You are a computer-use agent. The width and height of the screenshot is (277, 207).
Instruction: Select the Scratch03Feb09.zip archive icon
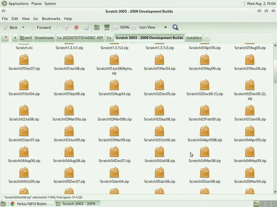pos(205,110)
